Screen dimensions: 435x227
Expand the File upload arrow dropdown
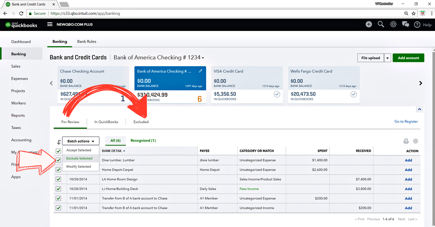[387, 58]
